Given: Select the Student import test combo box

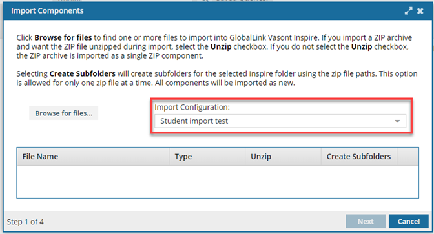Looking at the screenshot, I should (280, 121).
